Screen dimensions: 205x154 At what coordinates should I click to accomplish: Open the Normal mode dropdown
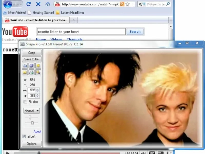click(32, 111)
